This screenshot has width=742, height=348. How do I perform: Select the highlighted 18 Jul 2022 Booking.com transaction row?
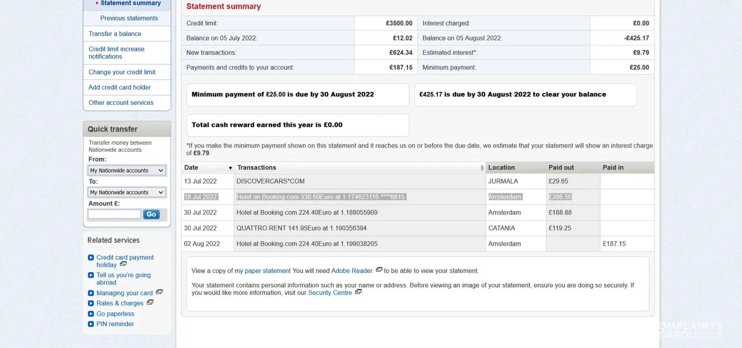point(321,197)
